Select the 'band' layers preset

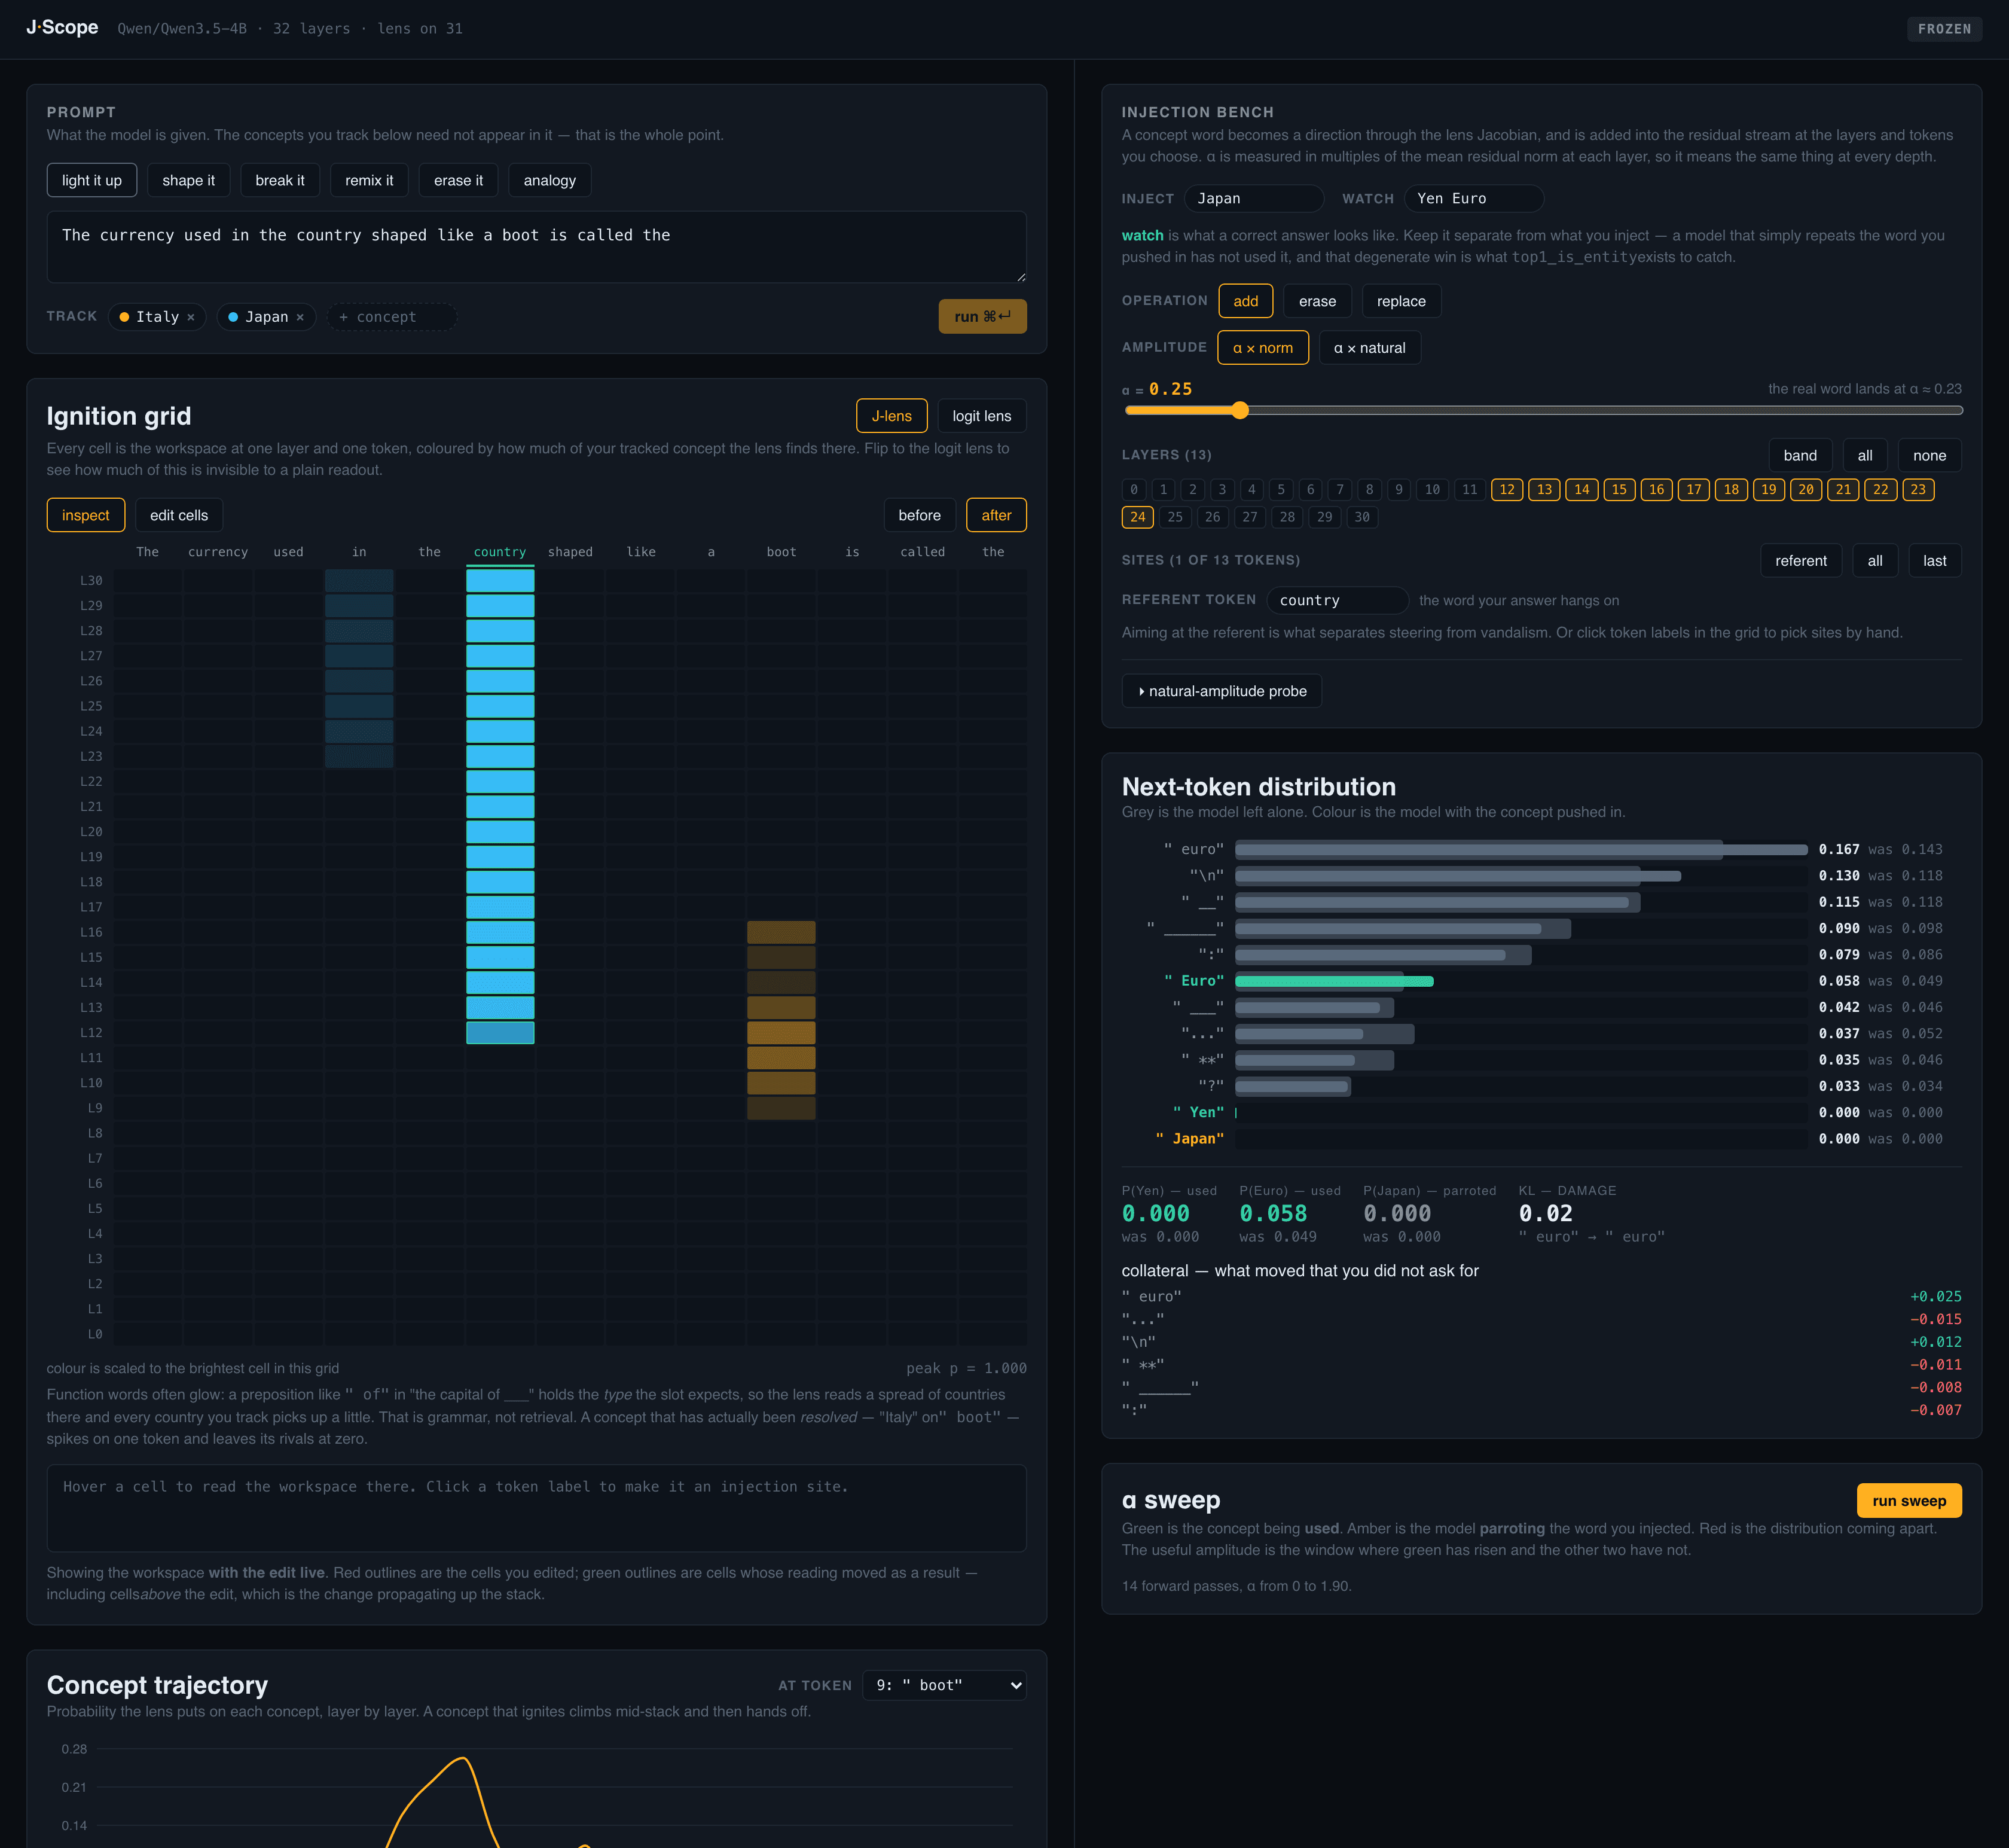[x=1800, y=455]
